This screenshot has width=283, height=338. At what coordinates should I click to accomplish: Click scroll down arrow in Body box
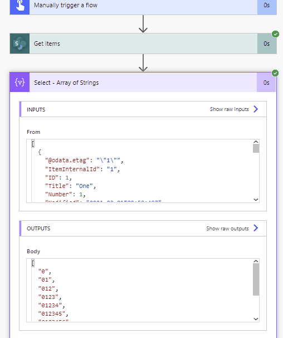click(x=256, y=319)
